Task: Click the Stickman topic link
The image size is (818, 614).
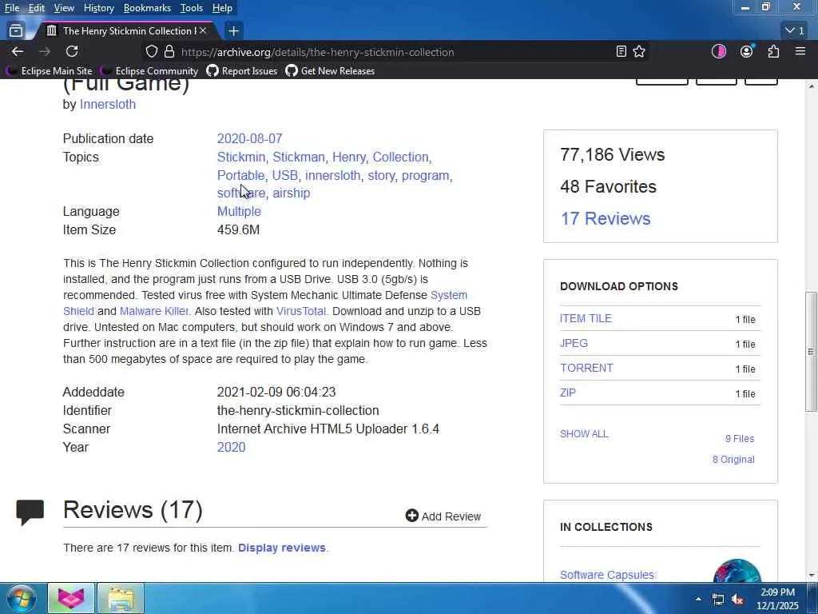Action: point(299,157)
